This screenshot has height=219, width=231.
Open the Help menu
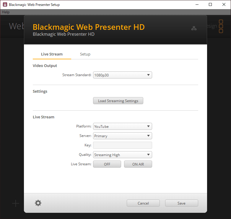(6, 12)
